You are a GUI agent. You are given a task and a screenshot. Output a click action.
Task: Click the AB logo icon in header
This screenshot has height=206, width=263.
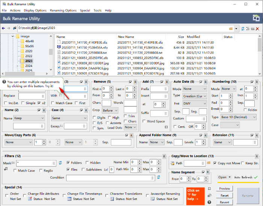coord(256,18)
